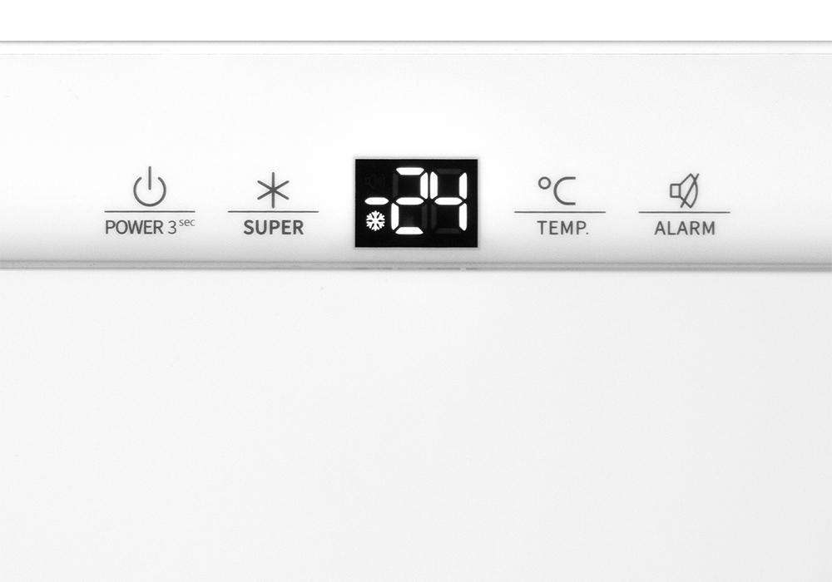
Task: Tap the TEMP. text label
Action: (x=563, y=228)
